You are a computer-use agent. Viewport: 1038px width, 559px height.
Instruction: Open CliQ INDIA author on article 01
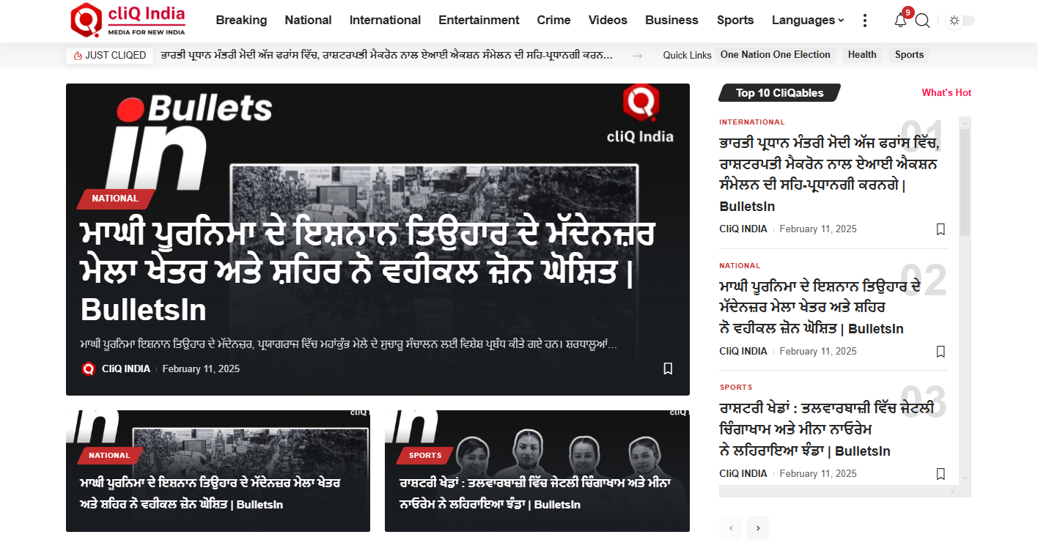coord(743,229)
